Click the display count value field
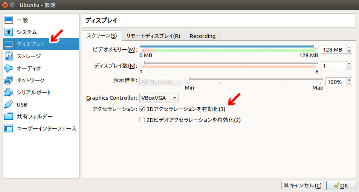The image size is (359, 192). pos(334,66)
